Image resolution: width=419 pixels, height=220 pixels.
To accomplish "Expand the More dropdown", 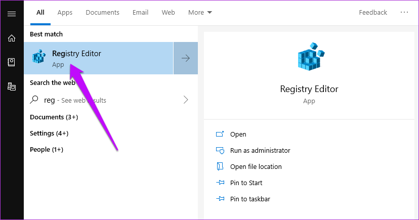I will tap(200, 13).
